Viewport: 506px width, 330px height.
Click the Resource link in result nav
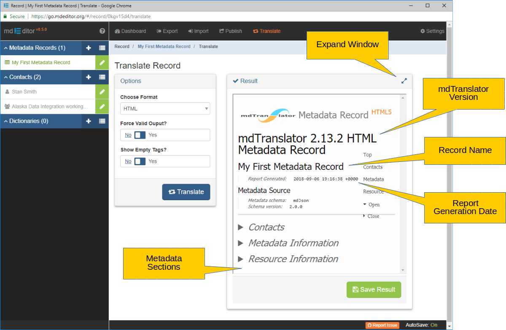click(373, 191)
